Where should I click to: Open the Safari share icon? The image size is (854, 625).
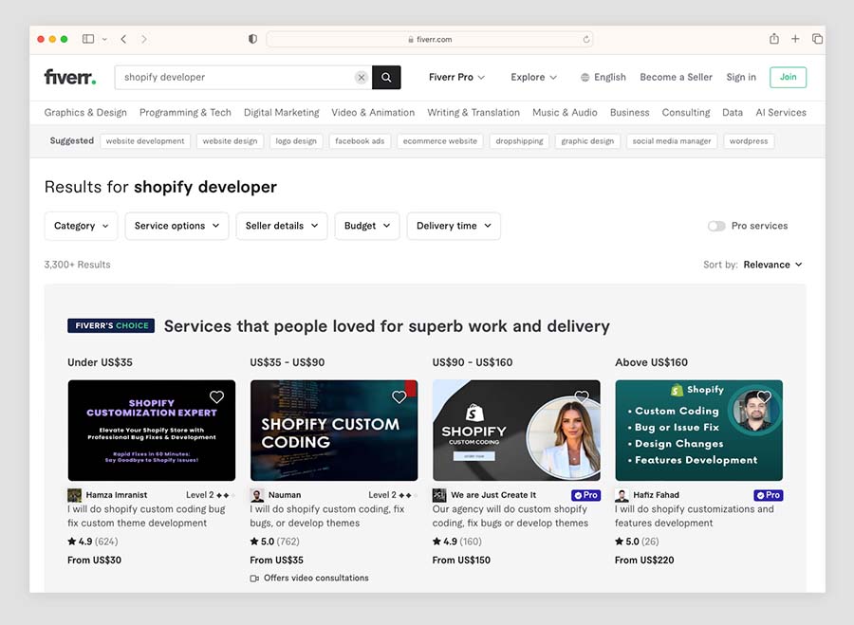tap(774, 39)
